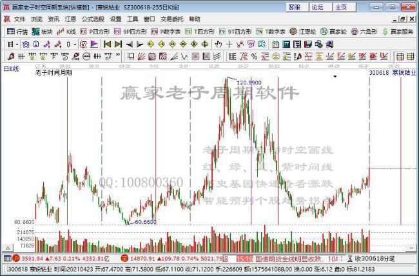
Task: Open the 行情 market quotes view
Action: coord(17,32)
